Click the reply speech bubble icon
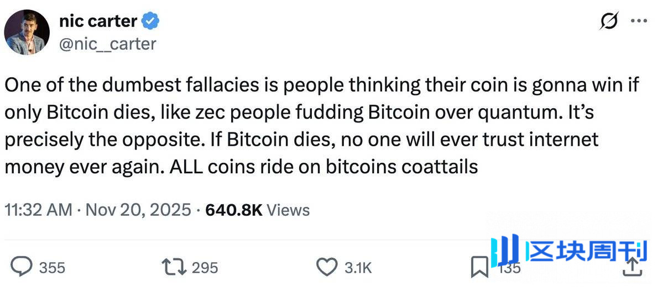 pos(23,267)
